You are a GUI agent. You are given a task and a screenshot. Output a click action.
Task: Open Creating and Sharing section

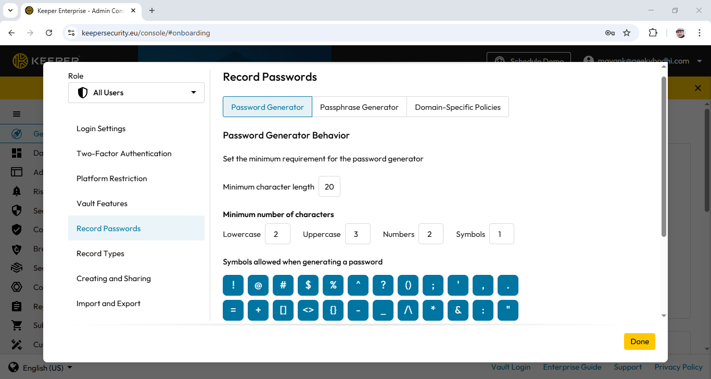point(136,279)
